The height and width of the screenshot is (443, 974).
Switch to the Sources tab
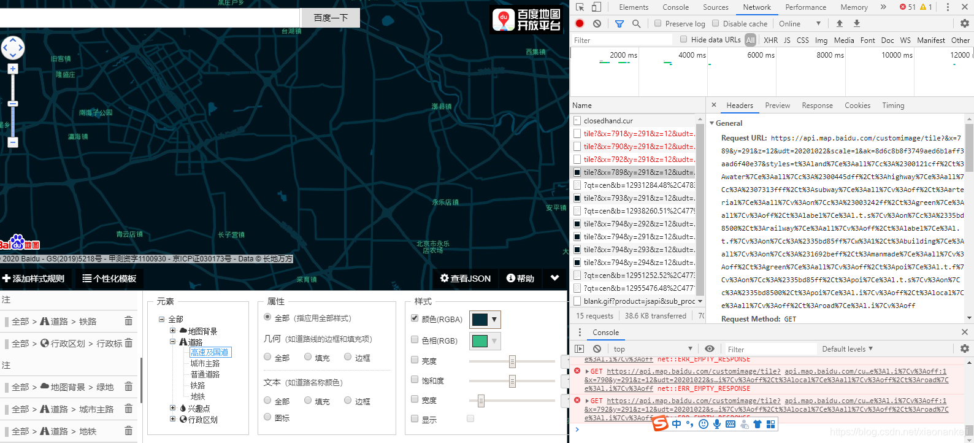coord(716,7)
